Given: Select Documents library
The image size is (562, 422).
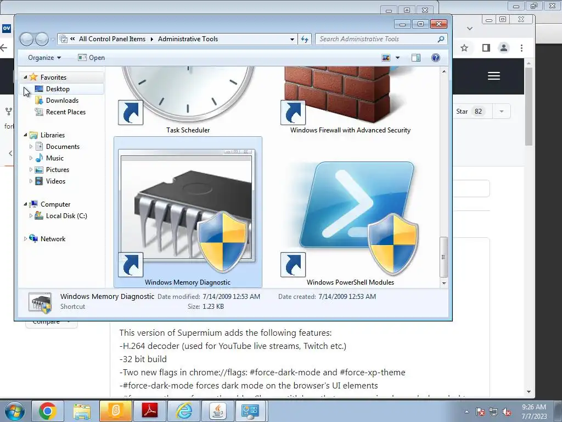Looking at the screenshot, I should pyautogui.click(x=63, y=146).
